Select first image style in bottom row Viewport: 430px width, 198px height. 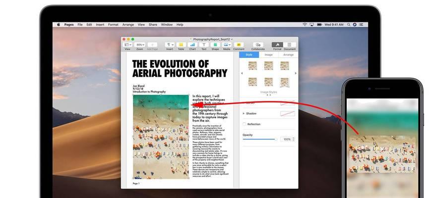point(252,82)
